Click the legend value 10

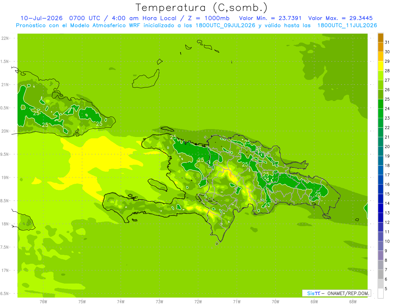(387, 241)
